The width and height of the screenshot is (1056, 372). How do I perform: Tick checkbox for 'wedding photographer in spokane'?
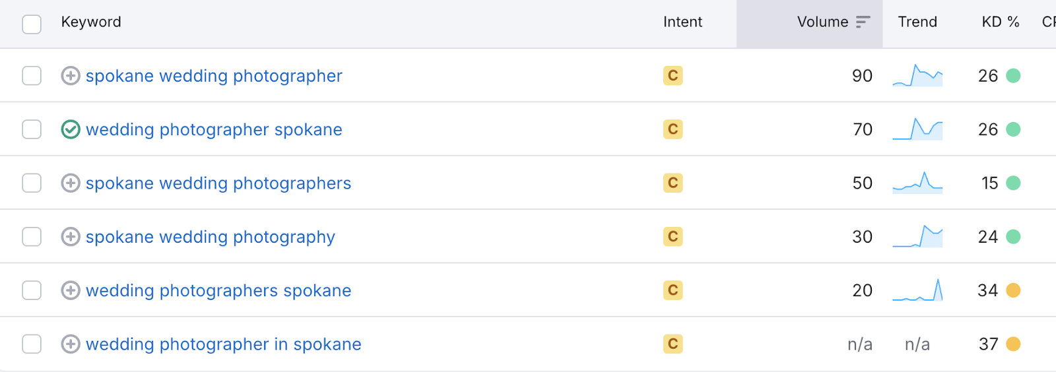point(32,344)
